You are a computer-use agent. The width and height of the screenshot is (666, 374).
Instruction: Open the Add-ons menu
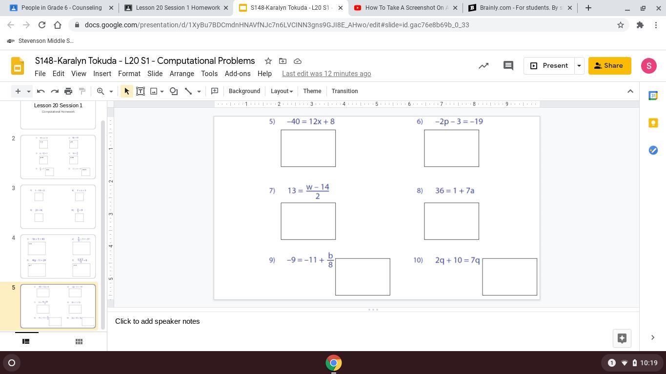pyautogui.click(x=238, y=74)
